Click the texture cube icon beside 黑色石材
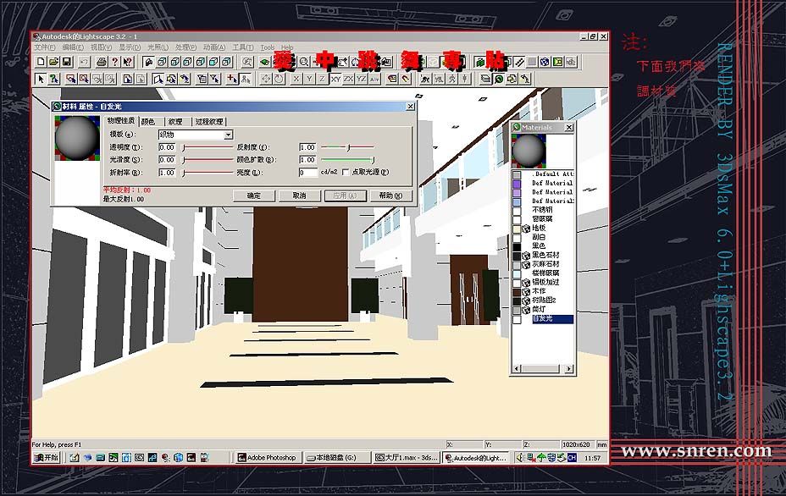The image size is (786, 496). 526,256
